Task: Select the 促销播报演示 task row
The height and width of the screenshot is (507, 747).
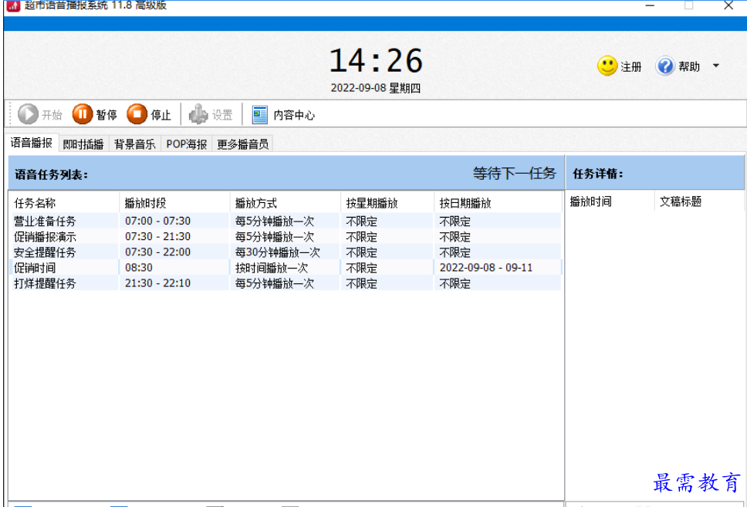Action: pyautogui.click(x=45, y=237)
